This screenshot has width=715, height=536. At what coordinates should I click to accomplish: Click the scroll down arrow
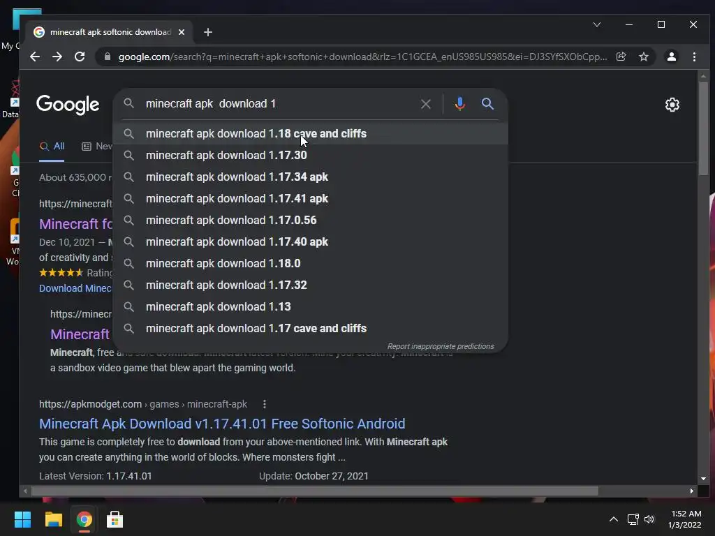[x=703, y=479]
